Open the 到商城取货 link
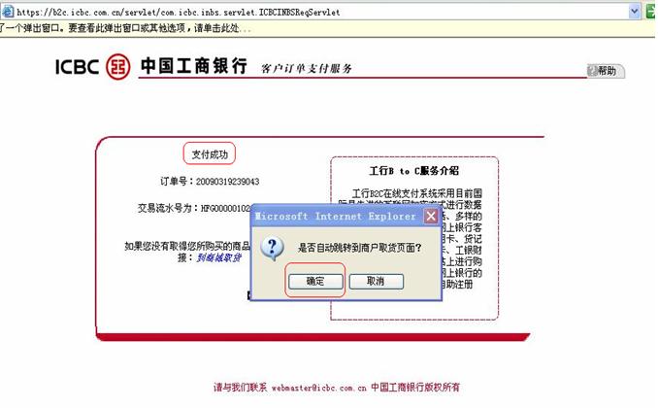 tap(218, 257)
